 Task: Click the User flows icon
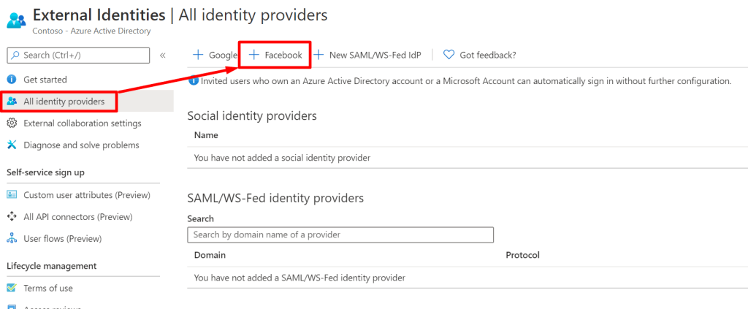coord(12,239)
